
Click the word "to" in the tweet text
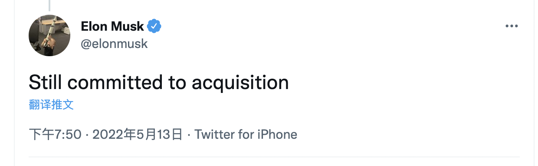click(x=177, y=82)
